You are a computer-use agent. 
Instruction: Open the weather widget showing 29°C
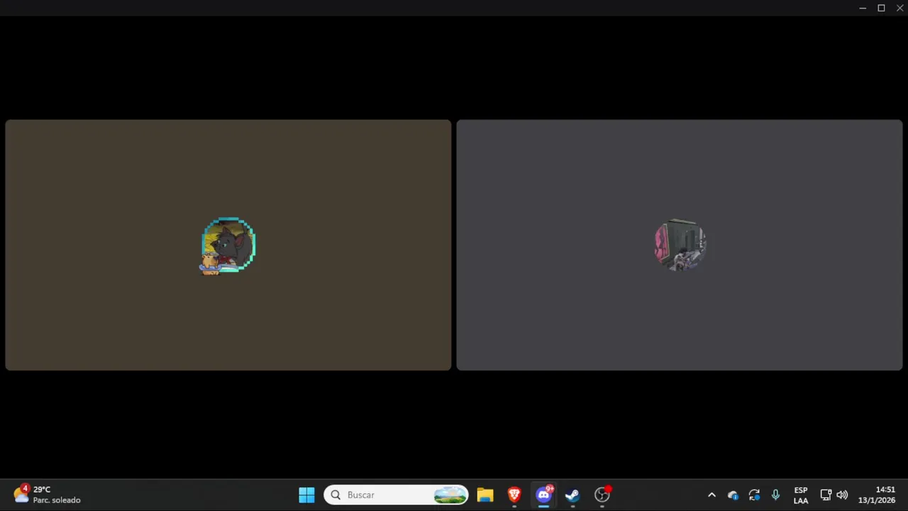(48, 495)
